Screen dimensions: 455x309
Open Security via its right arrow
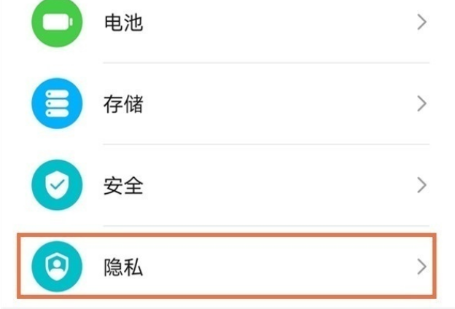(421, 185)
